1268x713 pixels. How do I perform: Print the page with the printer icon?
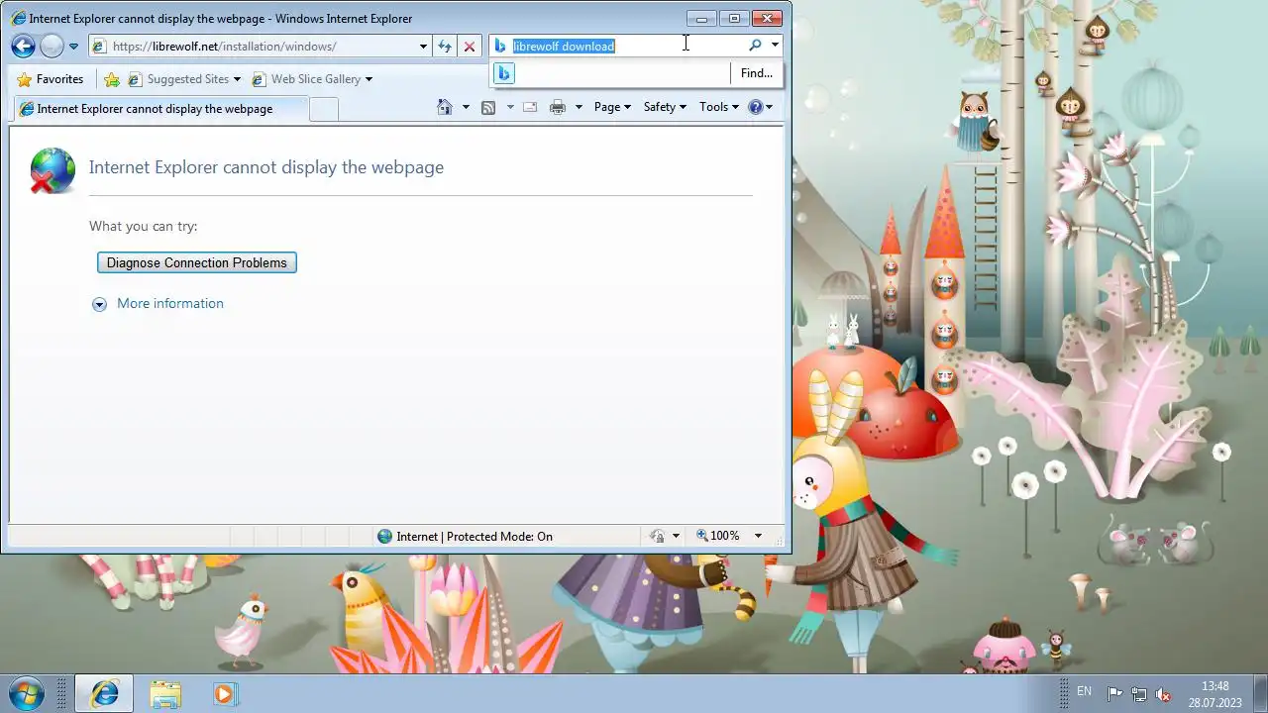pos(558,107)
